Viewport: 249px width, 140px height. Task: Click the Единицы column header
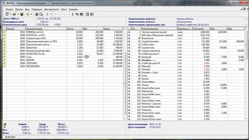[x=185, y=29]
